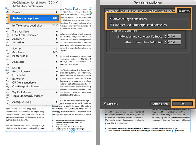
Task: Click the Mindestabstand vor erster Fußnote field
Action: pos(174,36)
